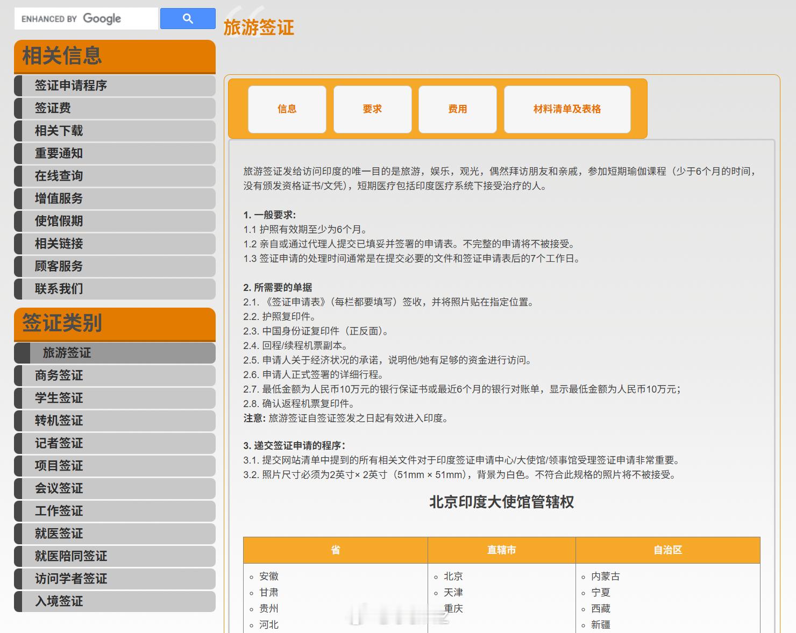
Task: Click the 3. 递交签证申请的程序 heading
Action: [294, 445]
